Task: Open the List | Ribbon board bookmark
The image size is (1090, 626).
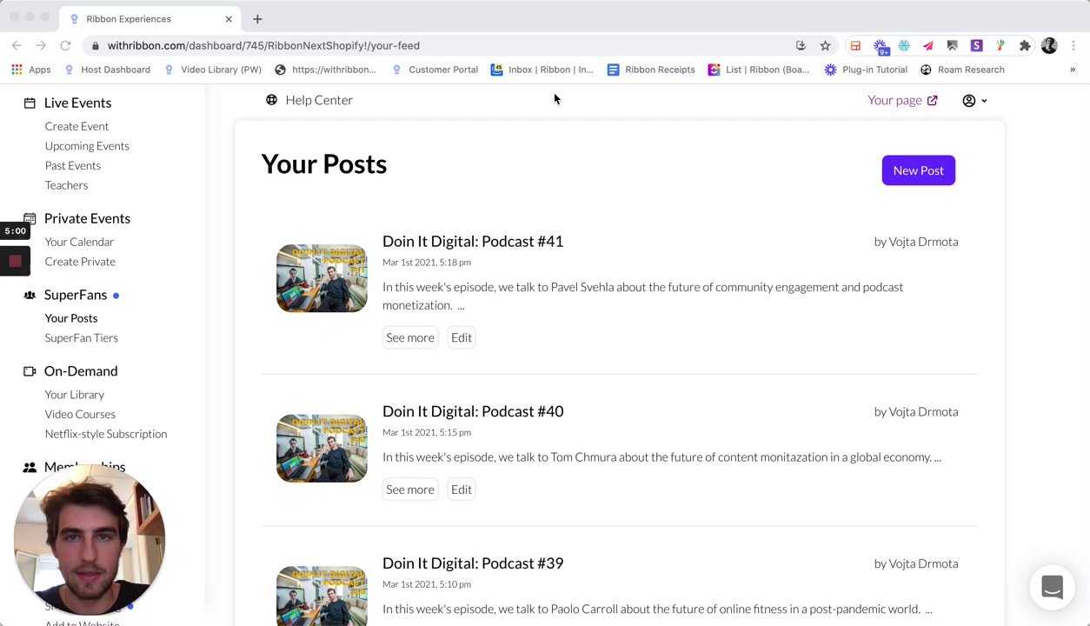Action: tap(759, 70)
